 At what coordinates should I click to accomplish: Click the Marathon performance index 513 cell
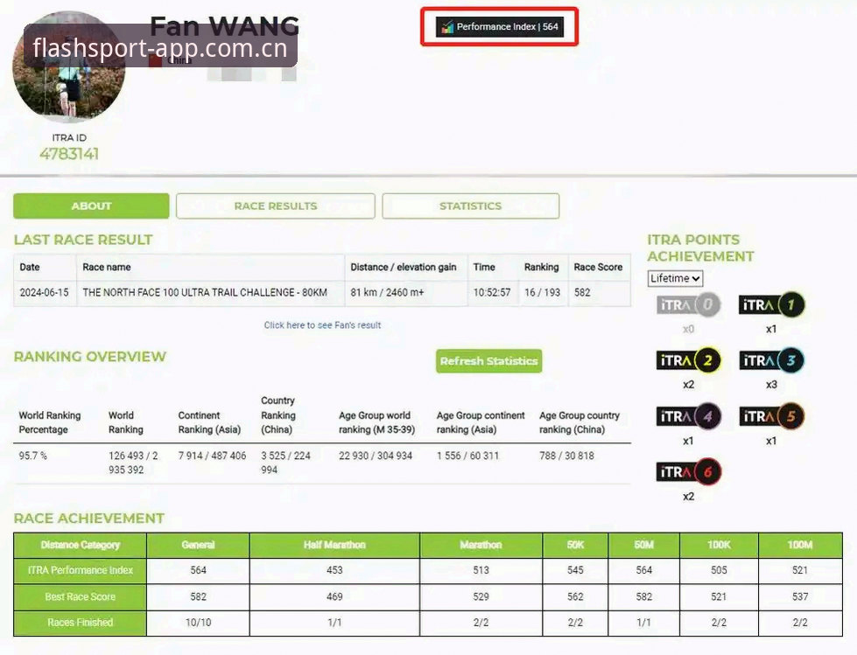[481, 570]
